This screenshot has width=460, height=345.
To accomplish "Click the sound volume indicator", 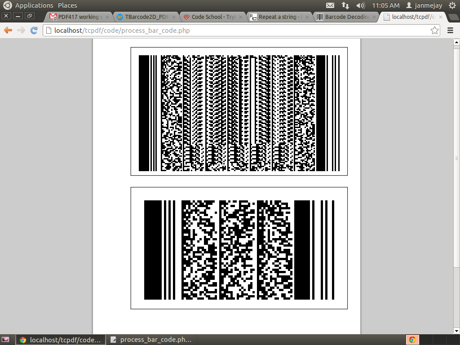I will click(360, 5).
